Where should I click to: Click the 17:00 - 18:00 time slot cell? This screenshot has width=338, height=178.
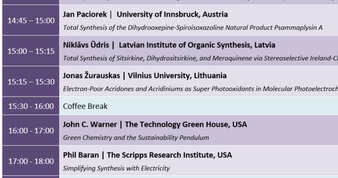31,161
